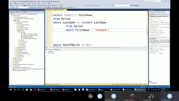Expand the Индексы node
179x101 pixels.
(x=18, y=45)
